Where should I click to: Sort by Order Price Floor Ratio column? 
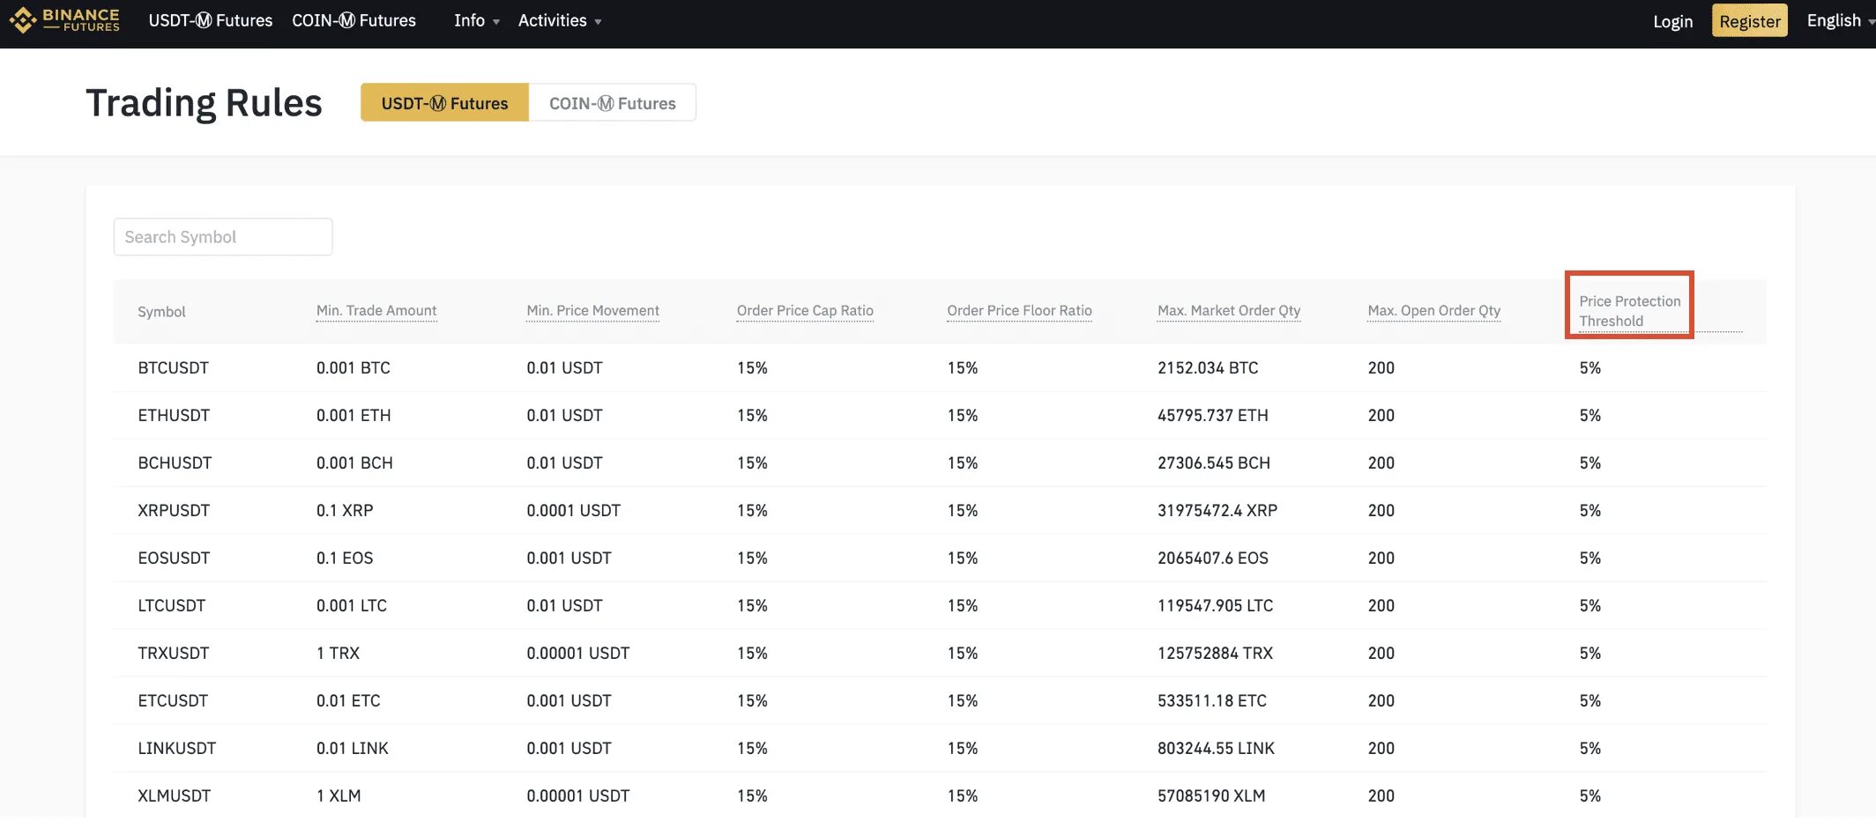click(x=1019, y=310)
